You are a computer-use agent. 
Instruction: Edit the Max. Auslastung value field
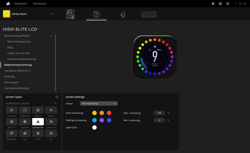(159, 113)
